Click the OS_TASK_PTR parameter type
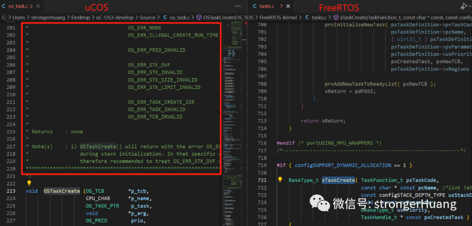Viewport: 472px width, 226px height. 102,206
